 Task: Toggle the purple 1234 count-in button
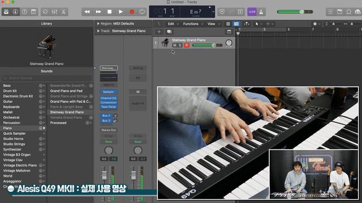pos(252,12)
